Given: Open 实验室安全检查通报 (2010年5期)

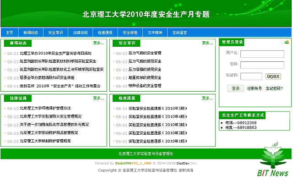Looking at the screenshot, I should coord(157,109).
